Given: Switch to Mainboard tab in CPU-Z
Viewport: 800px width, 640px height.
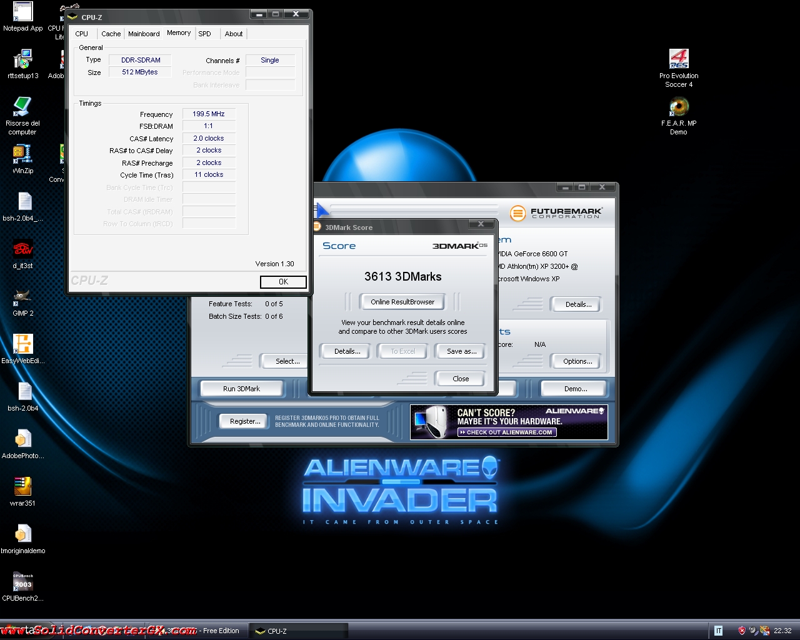Looking at the screenshot, I should [x=144, y=34].
